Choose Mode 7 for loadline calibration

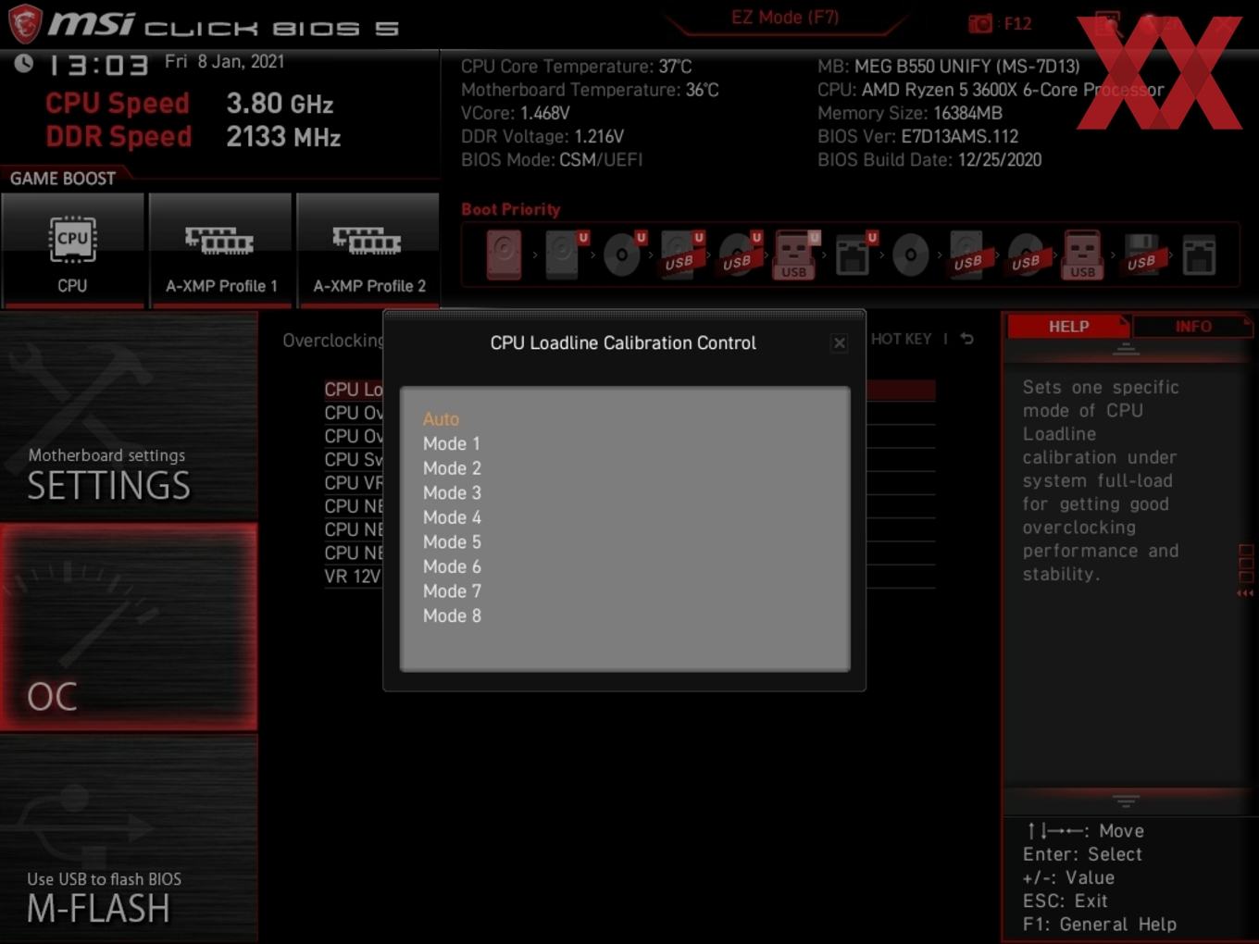click(452, 591)
